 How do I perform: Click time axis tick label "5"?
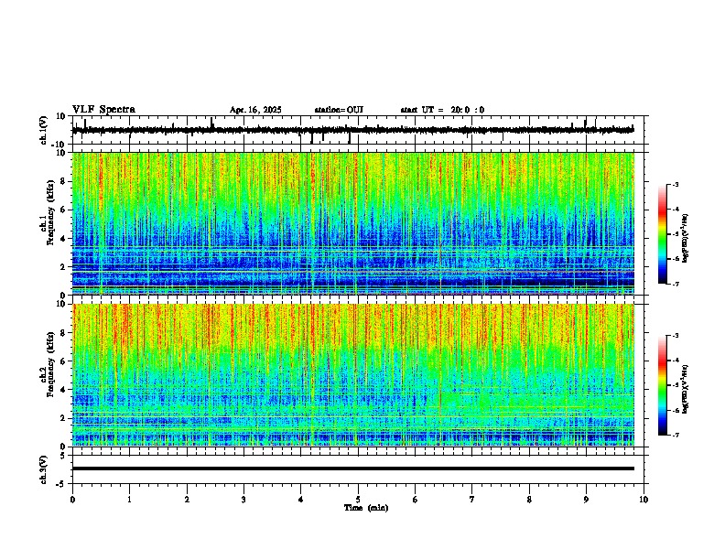[358, 500]
